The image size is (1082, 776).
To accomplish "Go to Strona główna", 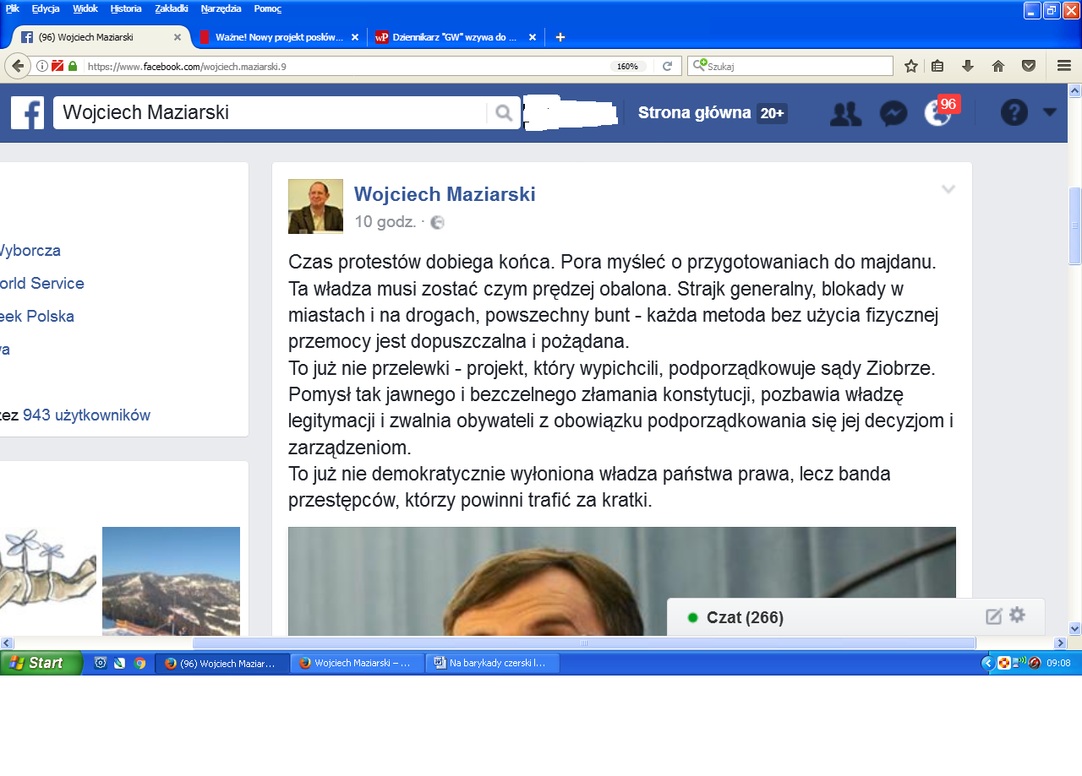I will tap(695, 113).
